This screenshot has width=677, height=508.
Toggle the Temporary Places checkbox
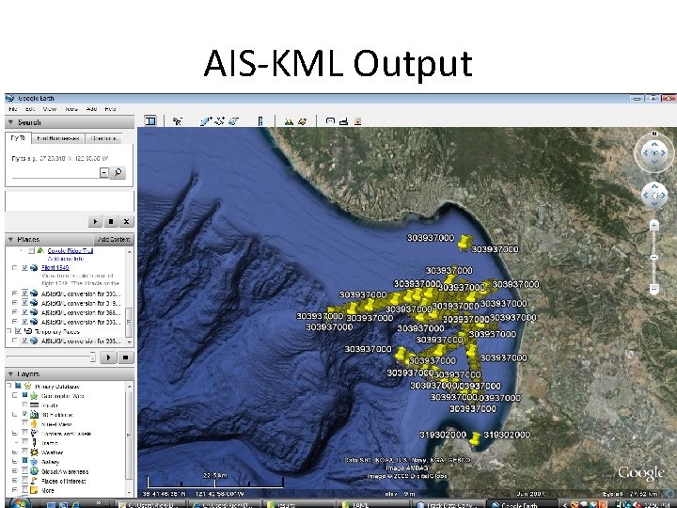18,331
